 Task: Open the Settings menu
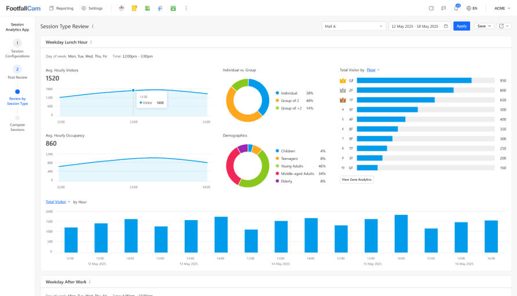pyautogui.click(x=92, y=8)
